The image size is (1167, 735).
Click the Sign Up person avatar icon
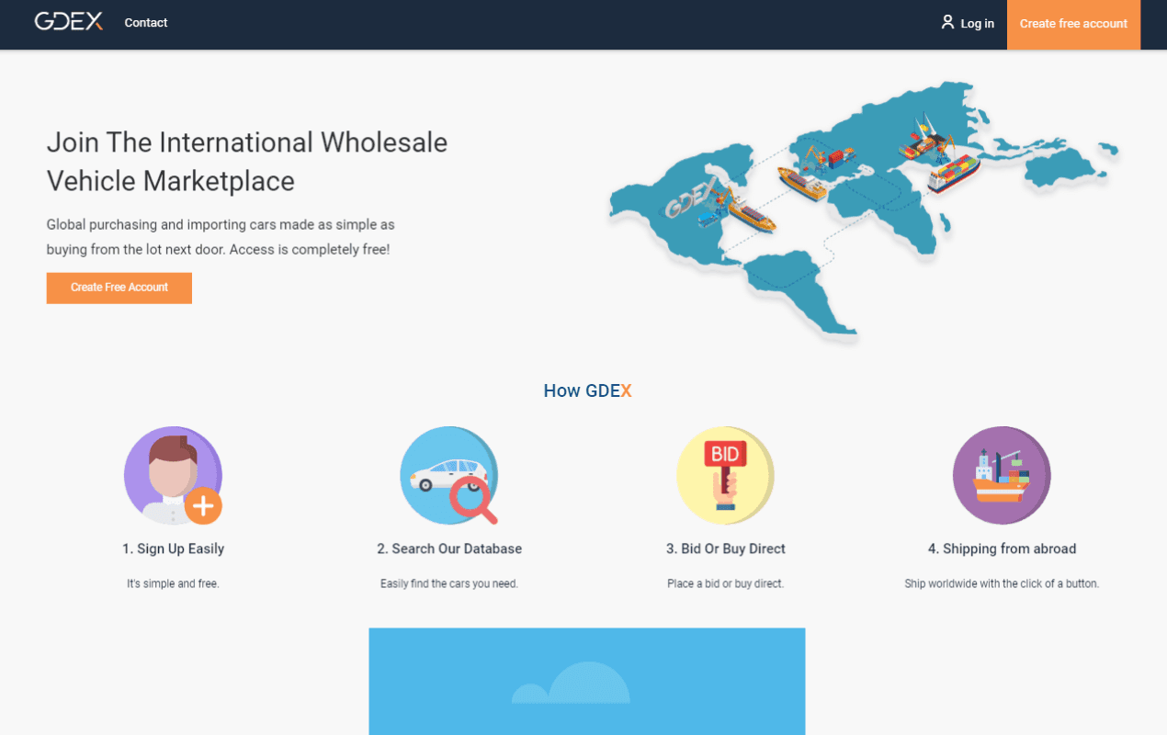(173, 475)
